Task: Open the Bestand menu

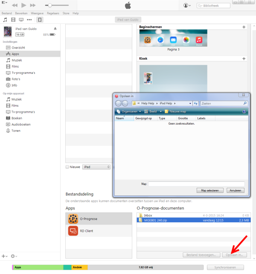Action: pos(7,13)
